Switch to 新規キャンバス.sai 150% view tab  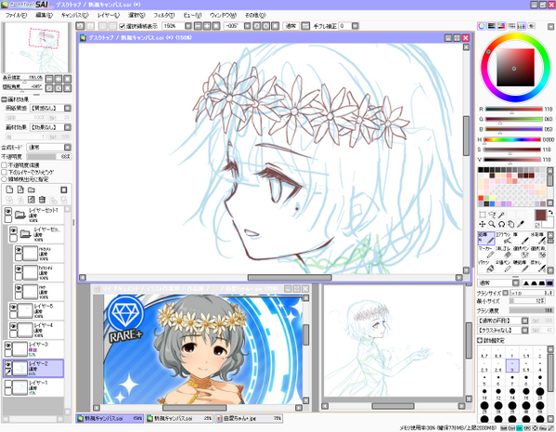click(110, 418)
